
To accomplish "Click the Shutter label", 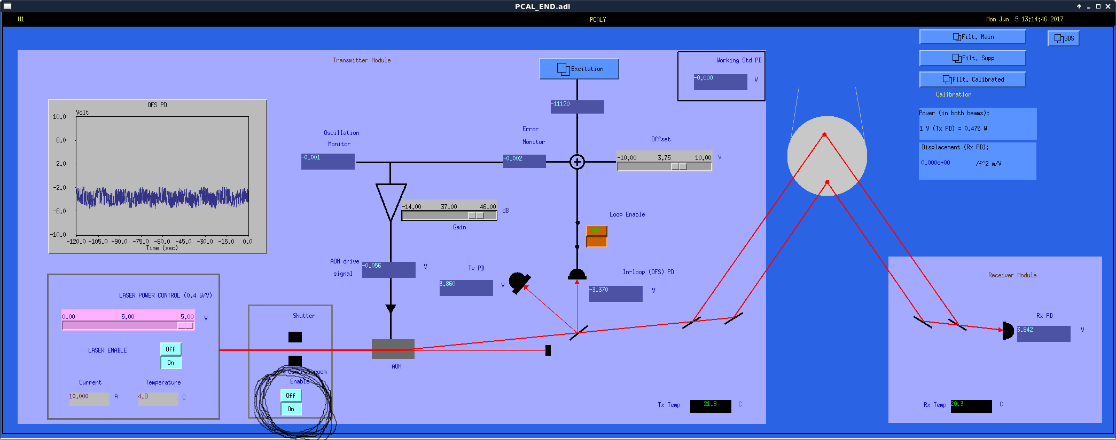I will click(304, 316).
